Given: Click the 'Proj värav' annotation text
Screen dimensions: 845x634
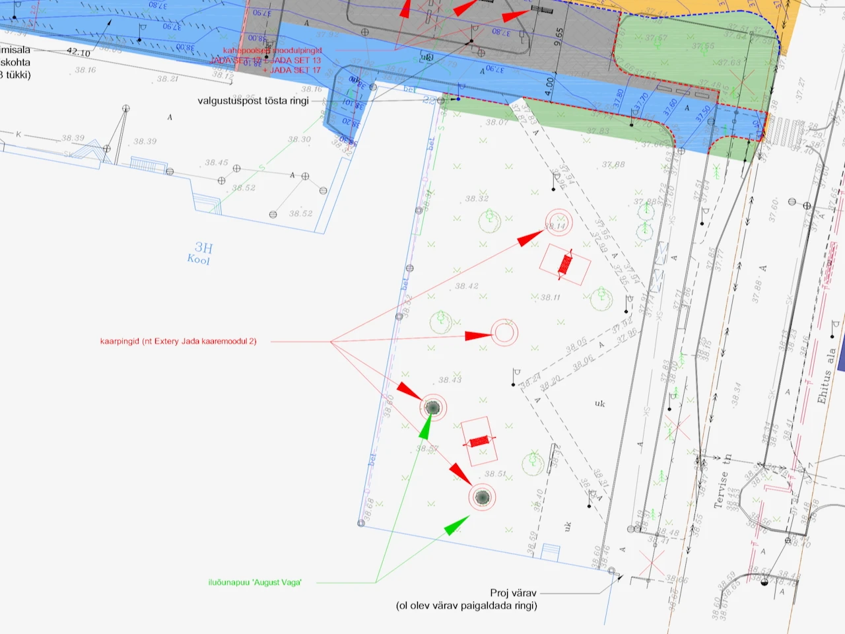Looking at the screenshot, I should point(513,593).
